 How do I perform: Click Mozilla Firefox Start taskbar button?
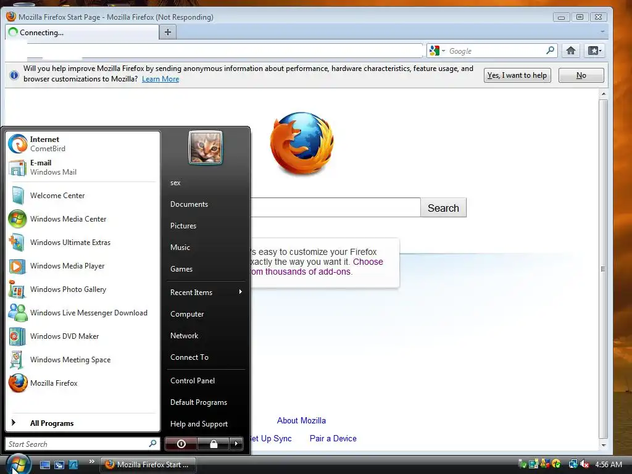pos(148,464)
